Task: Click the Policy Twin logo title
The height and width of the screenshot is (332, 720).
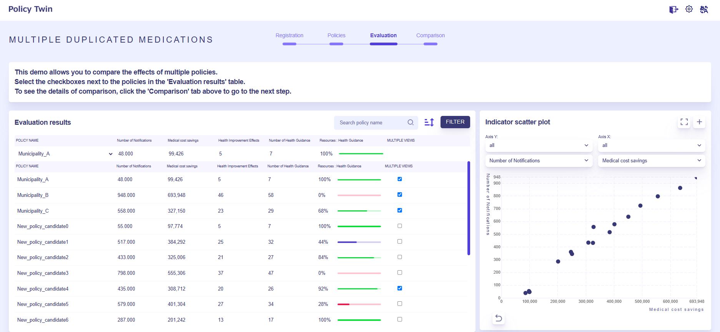Action: [x=30, y=9]
